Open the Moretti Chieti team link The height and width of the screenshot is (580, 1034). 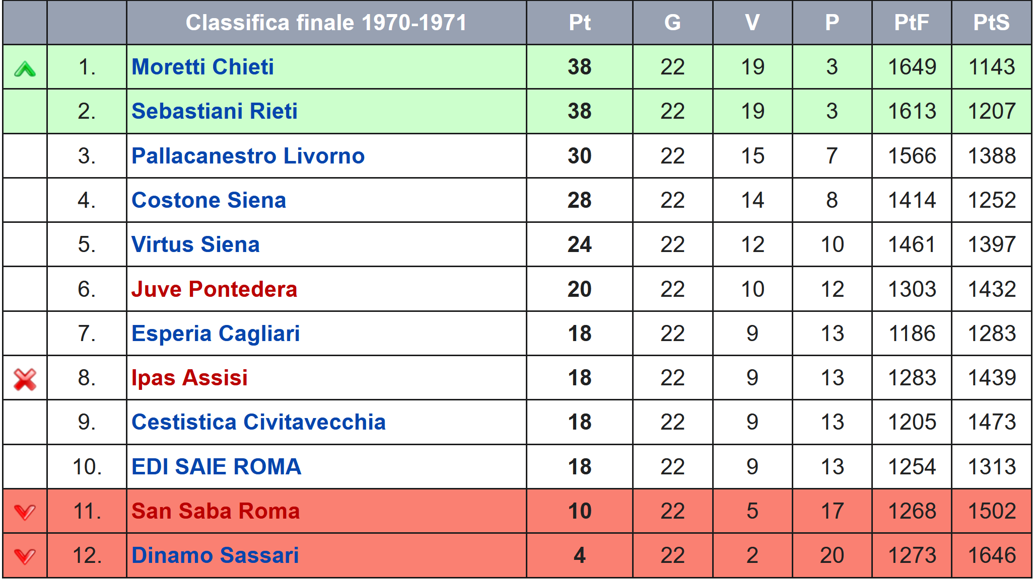click(202, 67)
